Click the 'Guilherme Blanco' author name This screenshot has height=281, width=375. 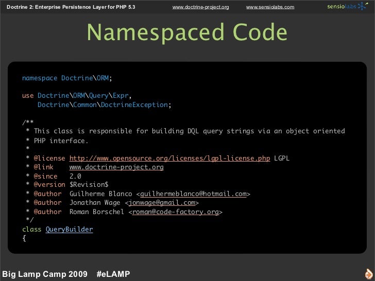point(100,194)
